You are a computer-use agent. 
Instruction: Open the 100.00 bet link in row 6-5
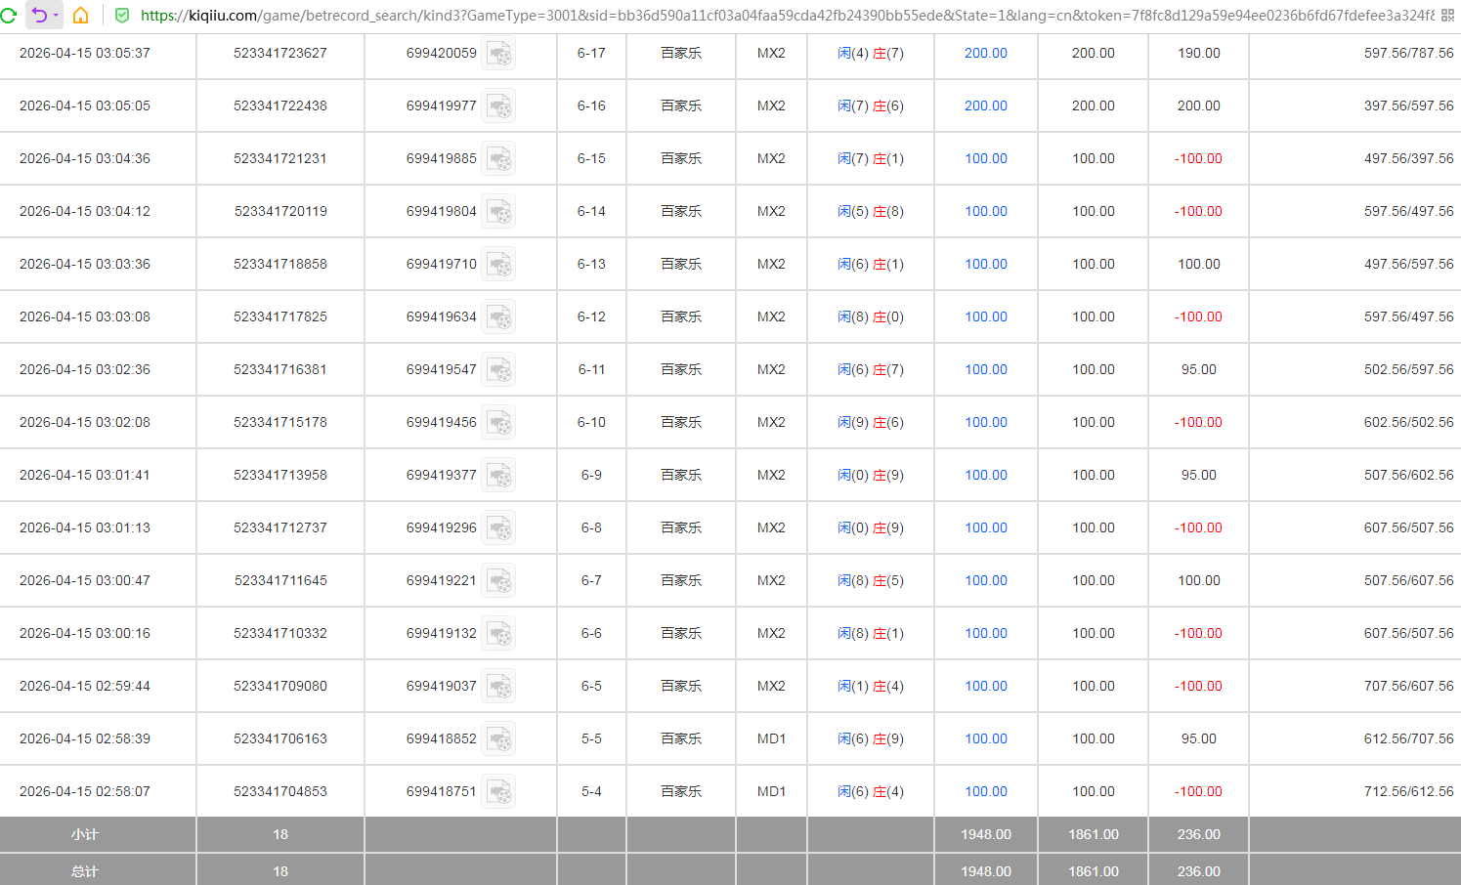[x=985, y=687]
